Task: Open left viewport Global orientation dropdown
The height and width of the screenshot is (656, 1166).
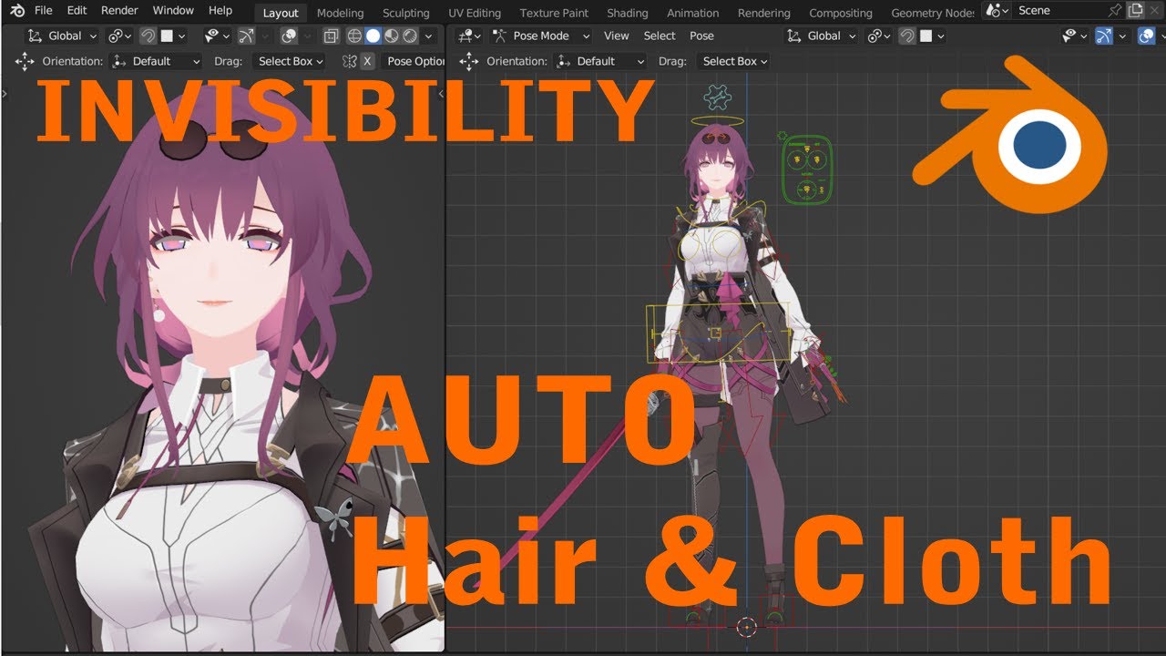Action: click(62, 36)
